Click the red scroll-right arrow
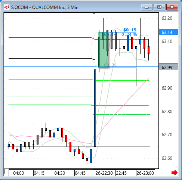This screenshot has height=180, width=182. pos(175,173)
